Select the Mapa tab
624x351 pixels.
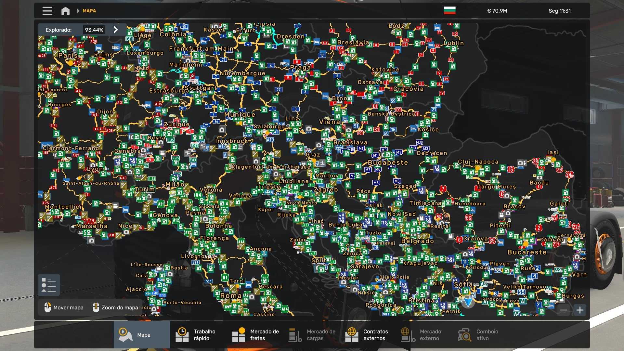tap(142, 335)
